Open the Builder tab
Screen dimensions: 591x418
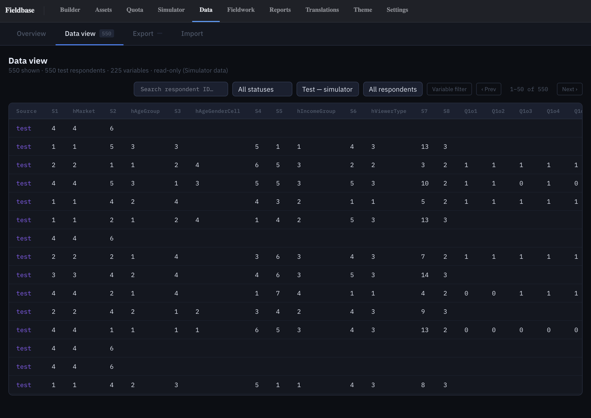click(70, 10)
